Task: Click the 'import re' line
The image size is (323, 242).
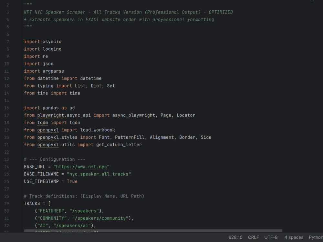Action: pos(36,56)
